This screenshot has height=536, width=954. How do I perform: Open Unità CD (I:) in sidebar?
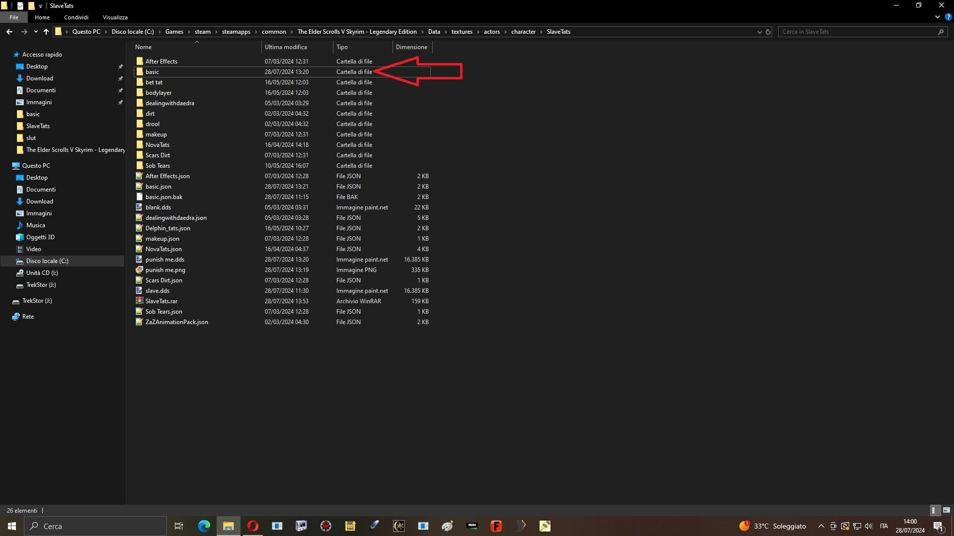tap(42, 273)
